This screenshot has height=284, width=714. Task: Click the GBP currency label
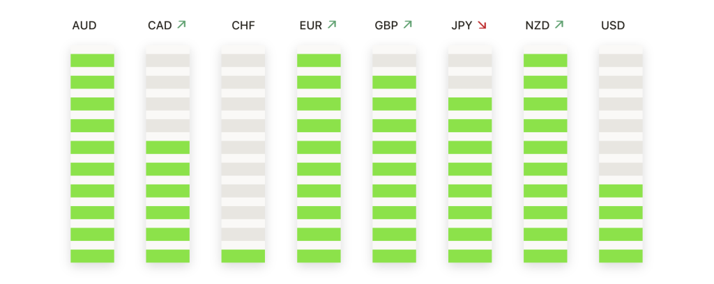[x=386, y=26]
